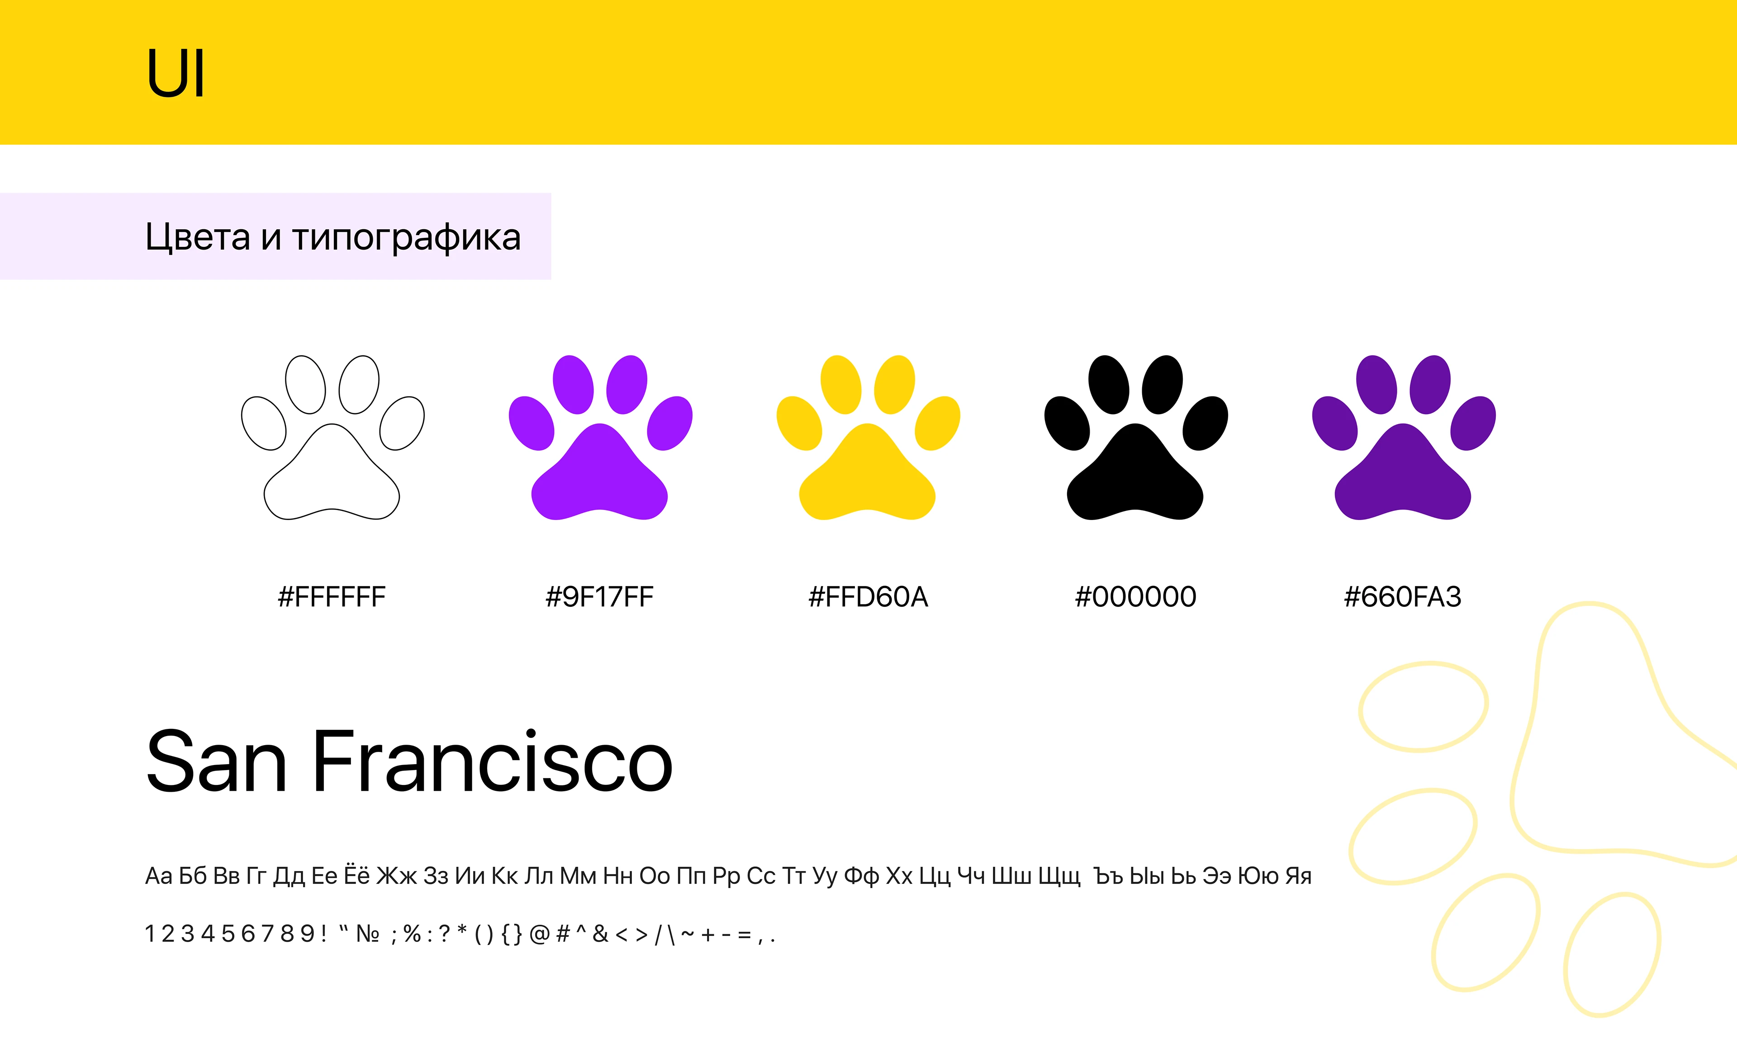Select the bright purple paw icon
1737x1049 pixels.
coord(599,472)
